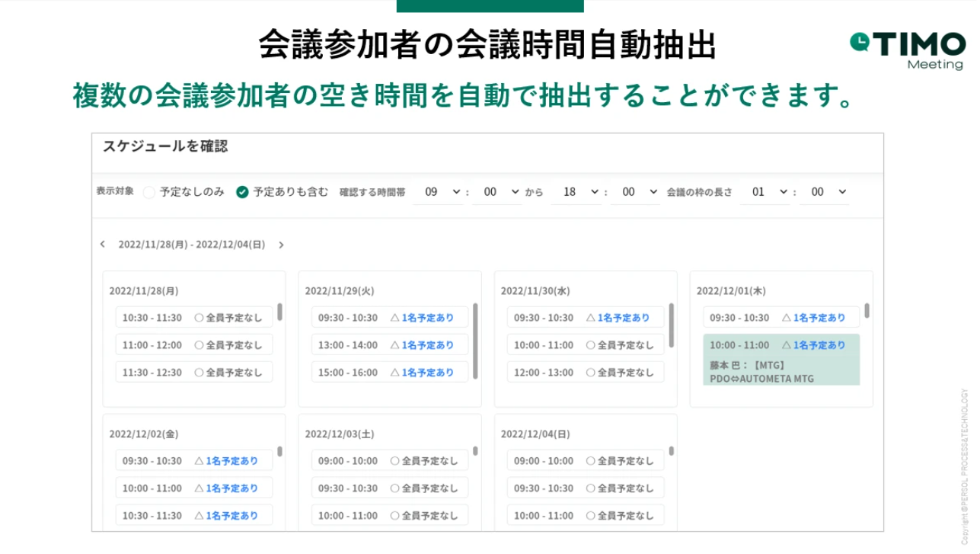Select 09:00 - 10:00 slot on 12/04
980x554 pixels.
coord(586,461)
